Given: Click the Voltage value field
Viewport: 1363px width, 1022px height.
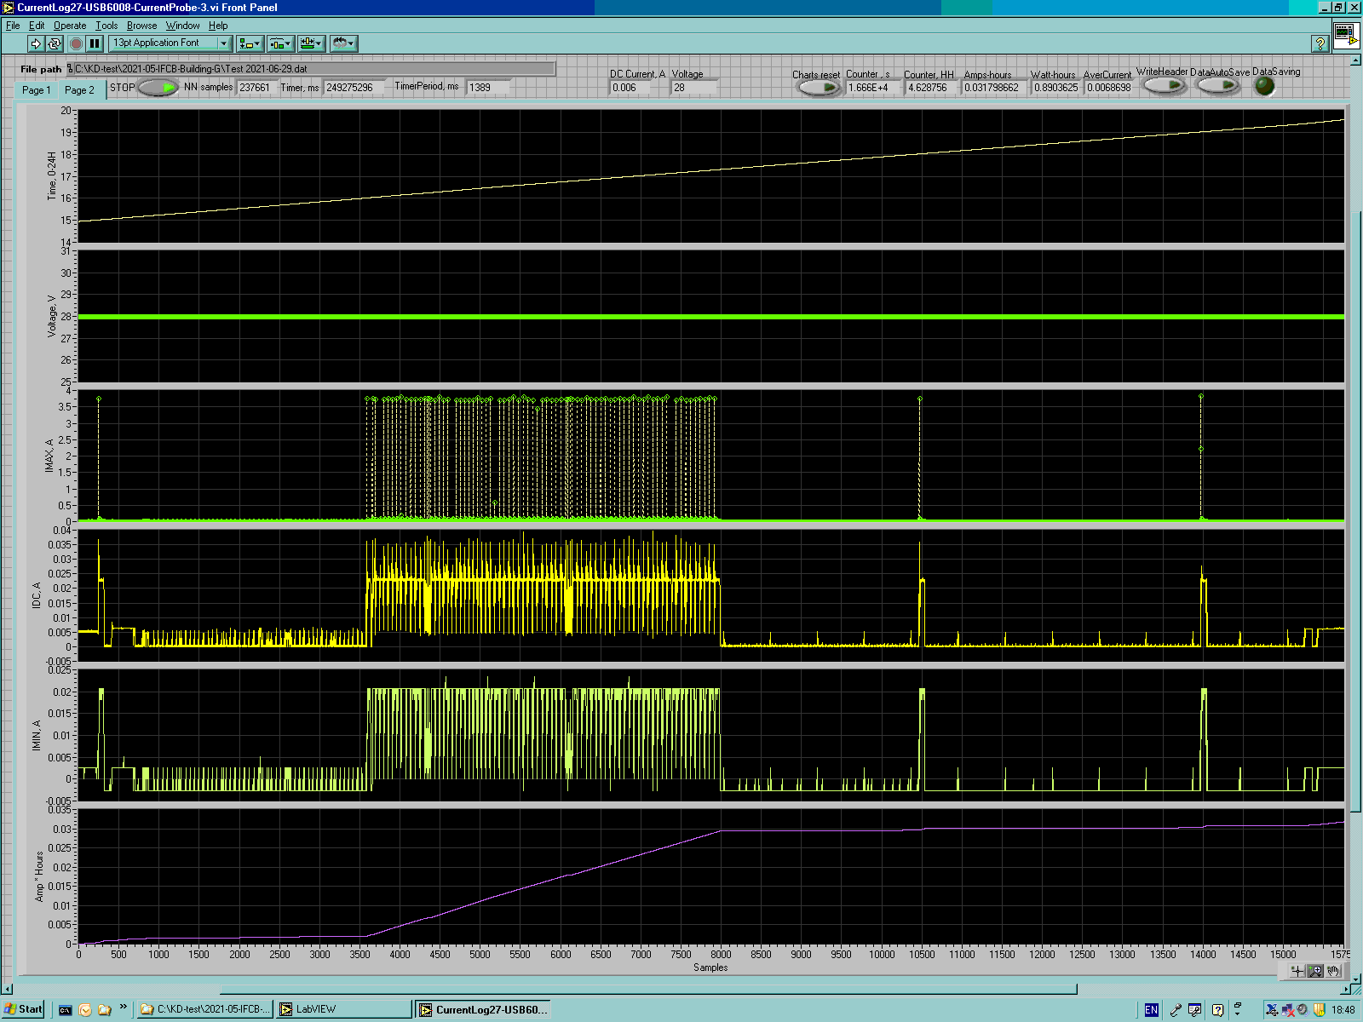Looking at the screenshot, I should click(x=694, y=87).
